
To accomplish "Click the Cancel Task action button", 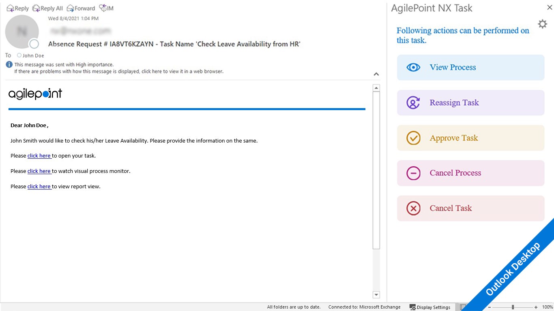I will [x=470, y=209].
